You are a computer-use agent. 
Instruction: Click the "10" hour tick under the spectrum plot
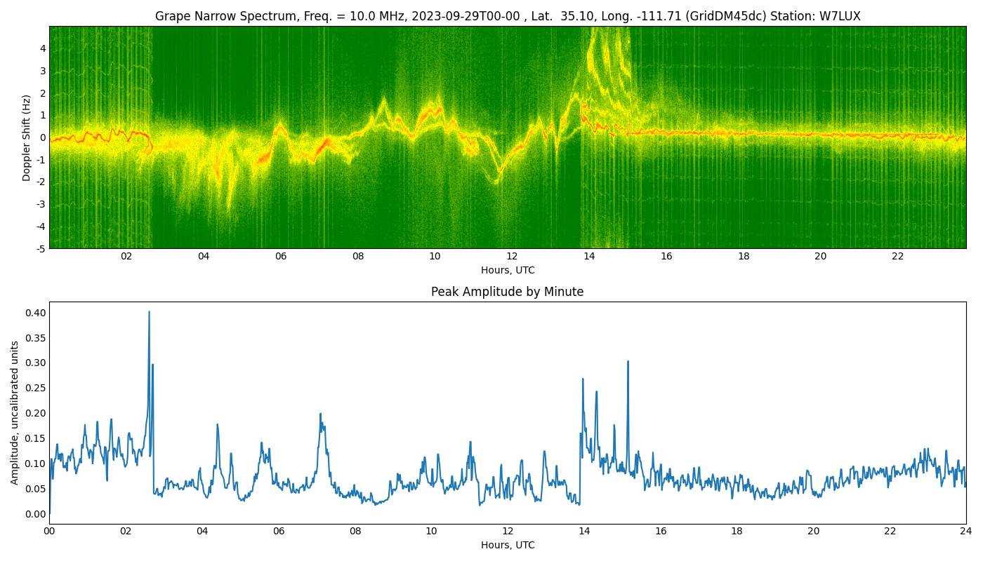(x=435, y=257)
